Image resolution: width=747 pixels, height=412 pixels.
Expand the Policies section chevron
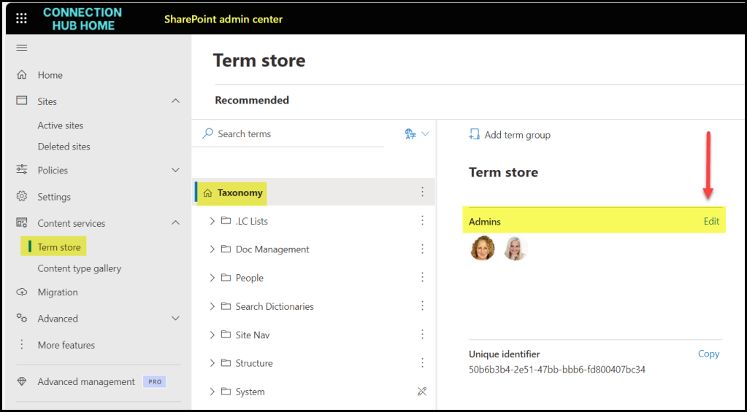point(175,171)
